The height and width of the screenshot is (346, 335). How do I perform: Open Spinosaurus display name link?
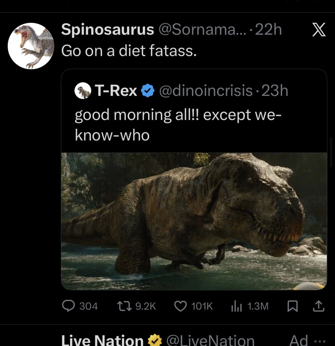(x=107, y=30)
